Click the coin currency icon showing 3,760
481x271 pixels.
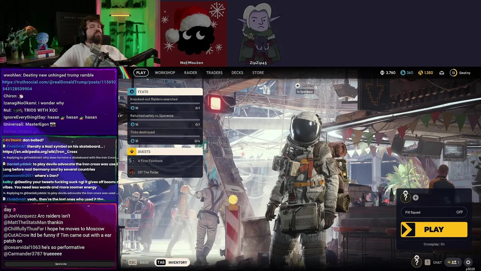[382, 73]
